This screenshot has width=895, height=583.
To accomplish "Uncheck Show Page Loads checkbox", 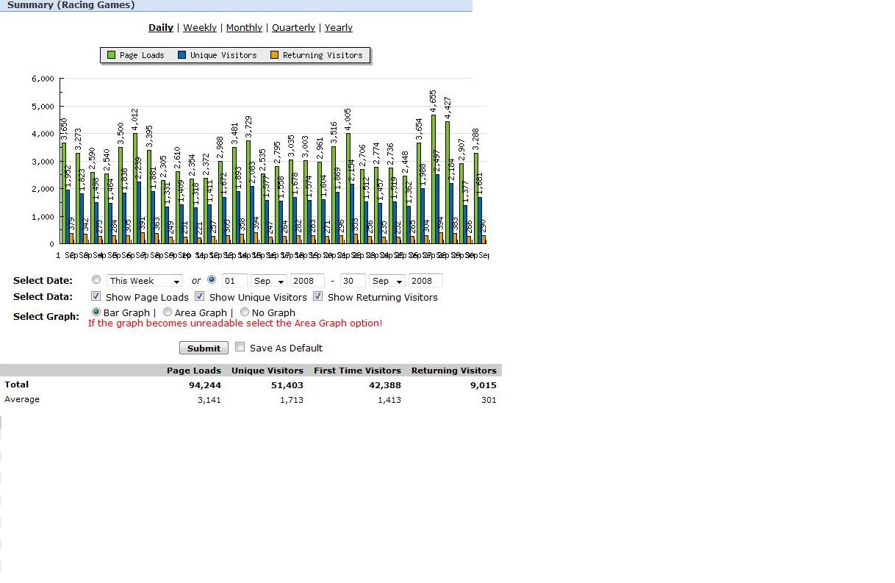I will (96, 296).
